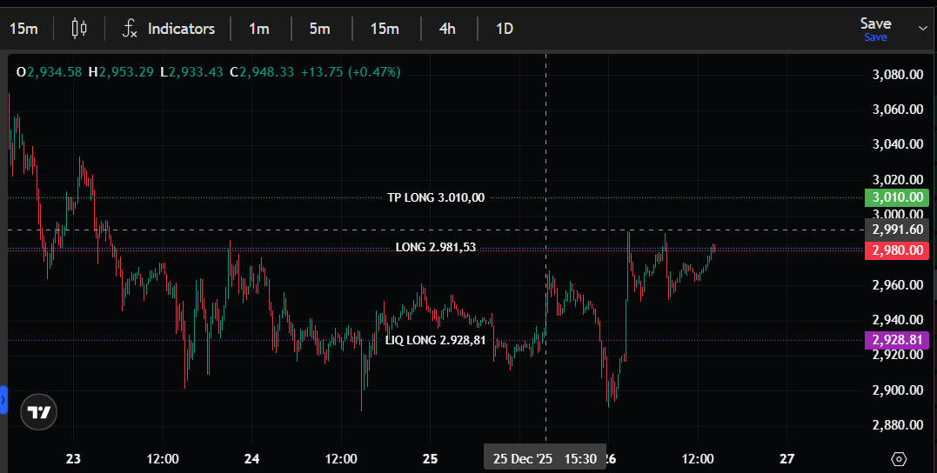Switch to the 5m timeframe
The width and height of the screenshot is (937, 473).
(319, 29)
